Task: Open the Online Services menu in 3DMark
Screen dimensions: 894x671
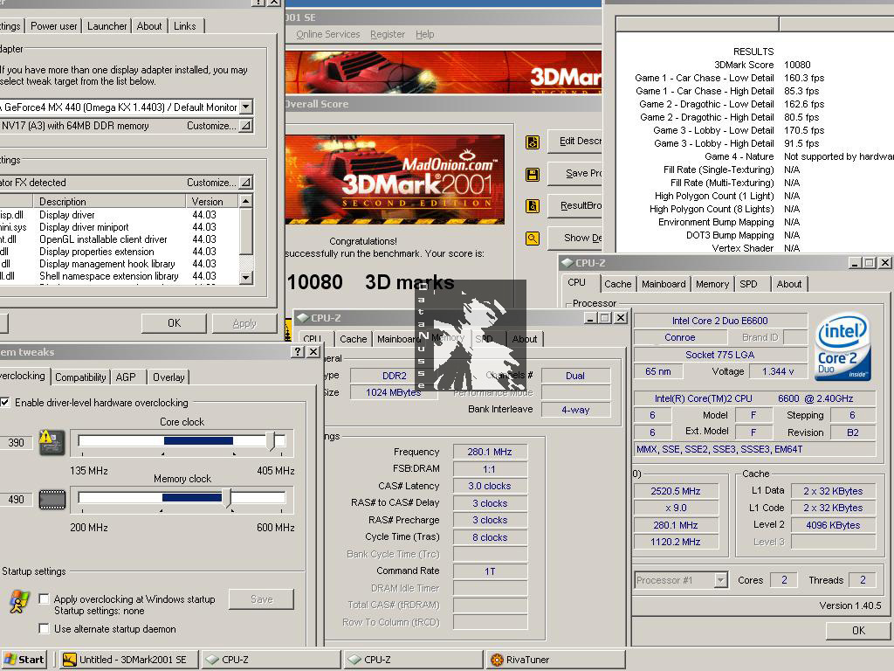Action: click(x=328, y=34)
